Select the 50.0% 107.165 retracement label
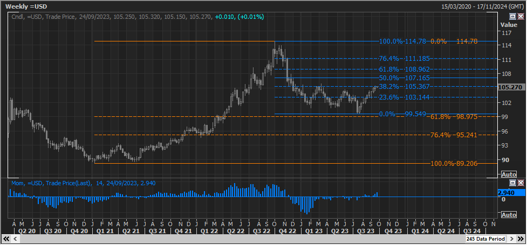 pos(405,78)
